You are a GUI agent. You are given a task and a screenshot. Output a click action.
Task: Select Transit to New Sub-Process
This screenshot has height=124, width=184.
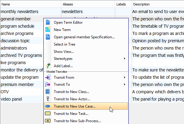86,121
